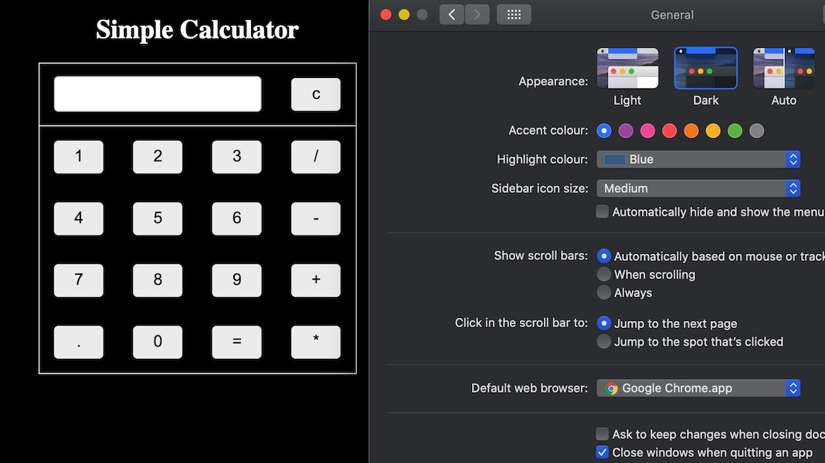Image resolution: width=825 pixels, height=463 pixels.
Task: Open the Default web browser dropdown
Action: (x=698, y=388)
